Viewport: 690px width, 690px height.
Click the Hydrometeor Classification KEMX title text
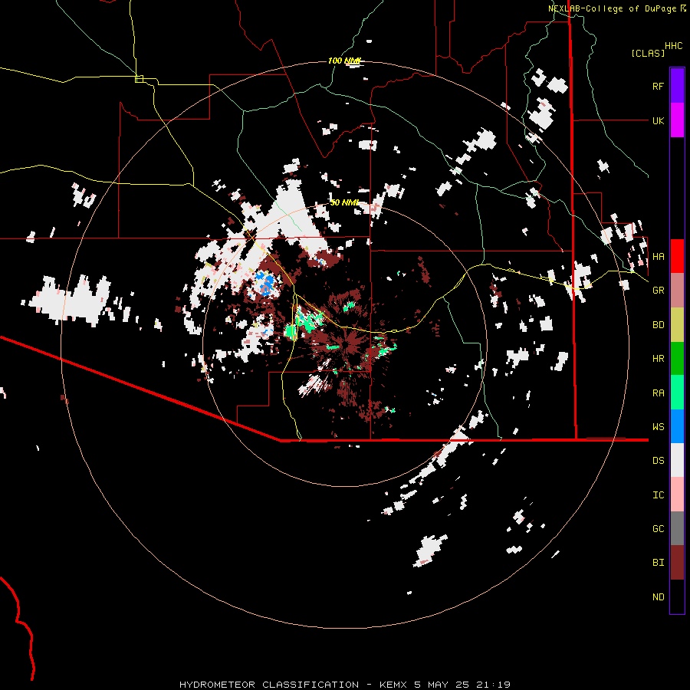tap(344, 685)
